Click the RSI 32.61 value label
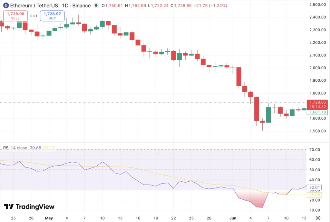The width and height of the screenshot is (330, 222). [314, 187]
